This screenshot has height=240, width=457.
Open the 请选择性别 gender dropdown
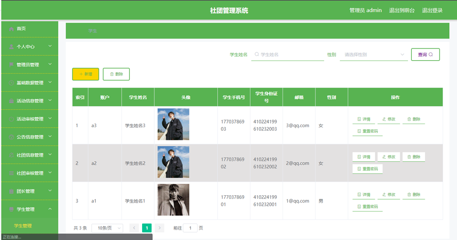374,55
